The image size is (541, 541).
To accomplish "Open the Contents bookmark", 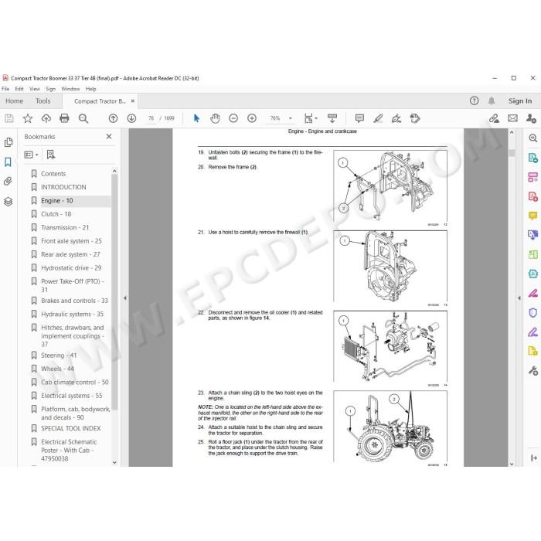I will click(x=53, y=174).
